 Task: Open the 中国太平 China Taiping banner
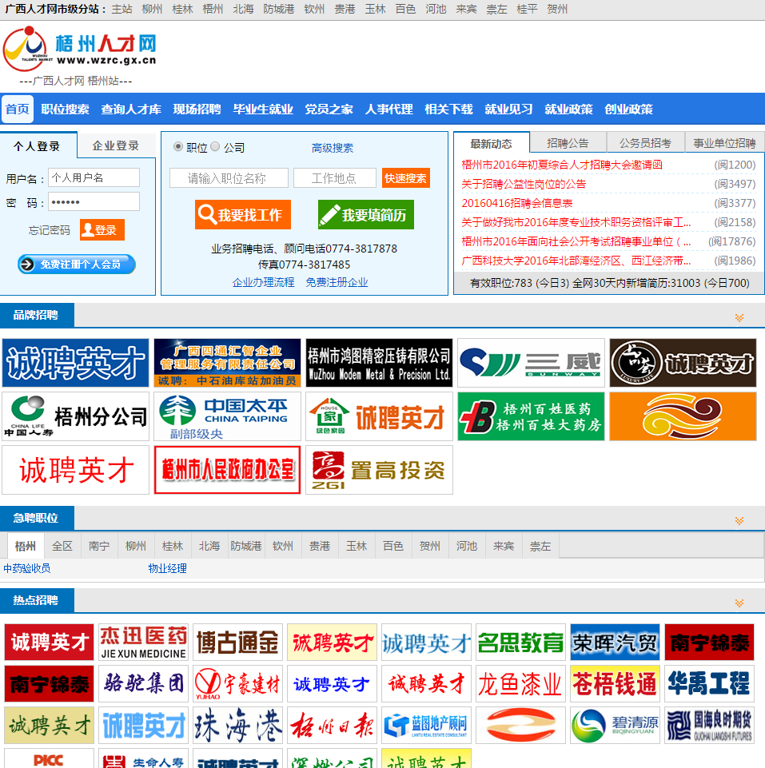tap(227, 416)
